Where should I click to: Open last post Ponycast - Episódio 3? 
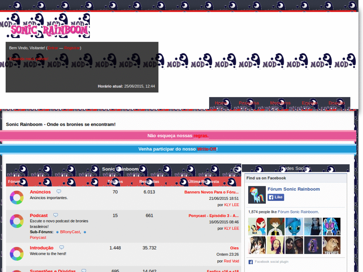tap(213, 216)
